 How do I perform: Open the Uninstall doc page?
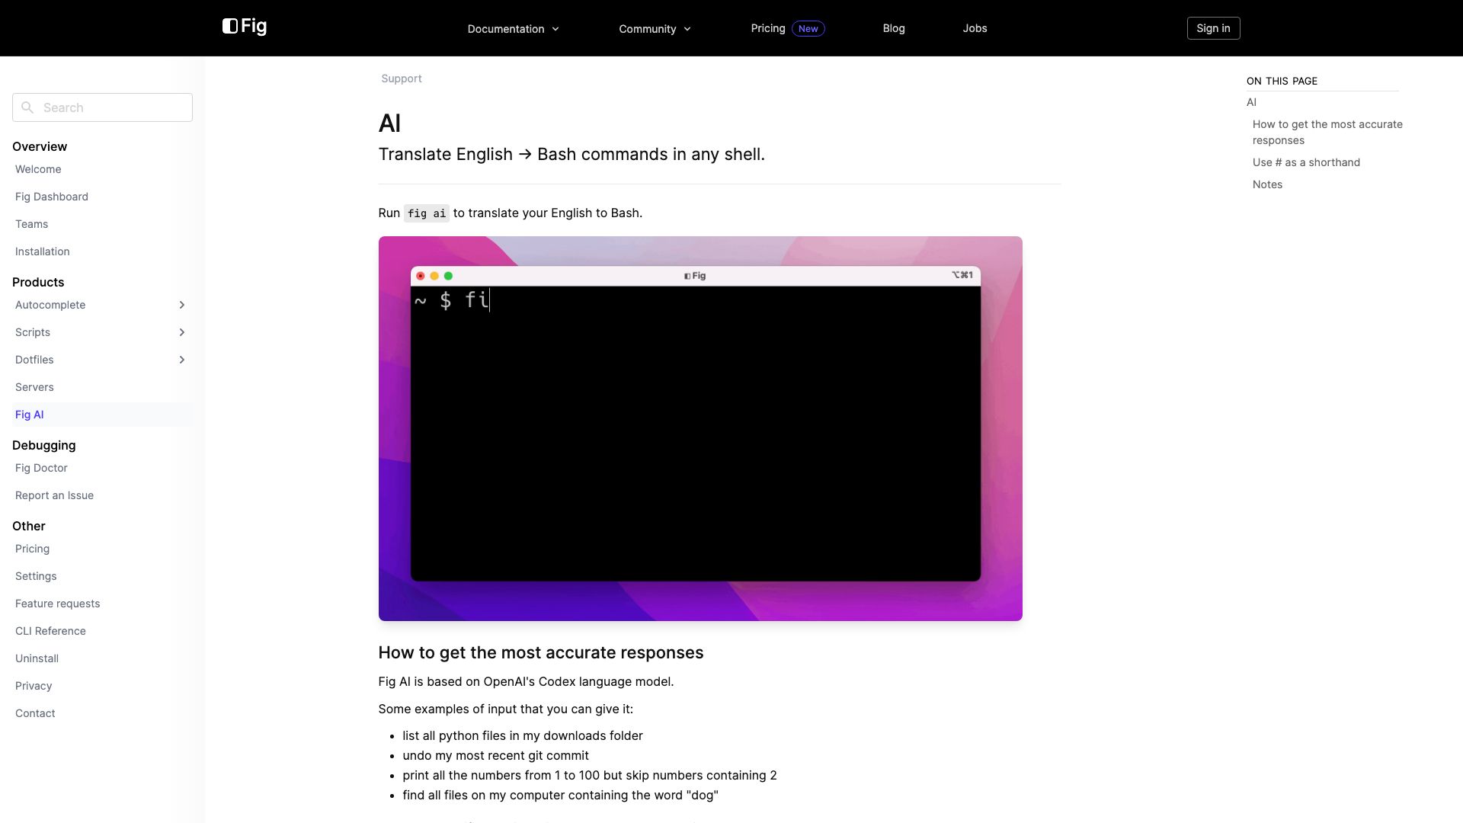(37, 658)
